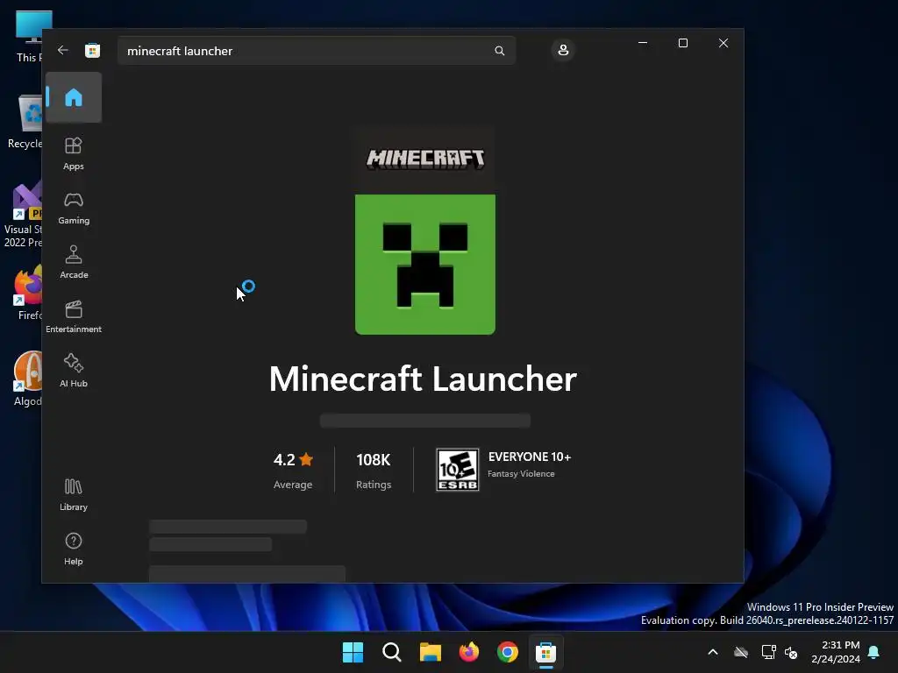
Task: Maximize the Microsoft Store window
Action: click(x=682, y=43)
